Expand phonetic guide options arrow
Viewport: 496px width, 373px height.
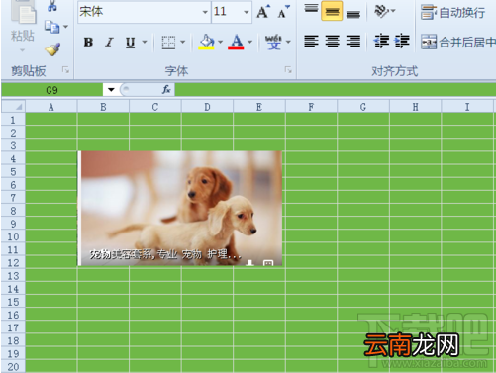(288, 42)
